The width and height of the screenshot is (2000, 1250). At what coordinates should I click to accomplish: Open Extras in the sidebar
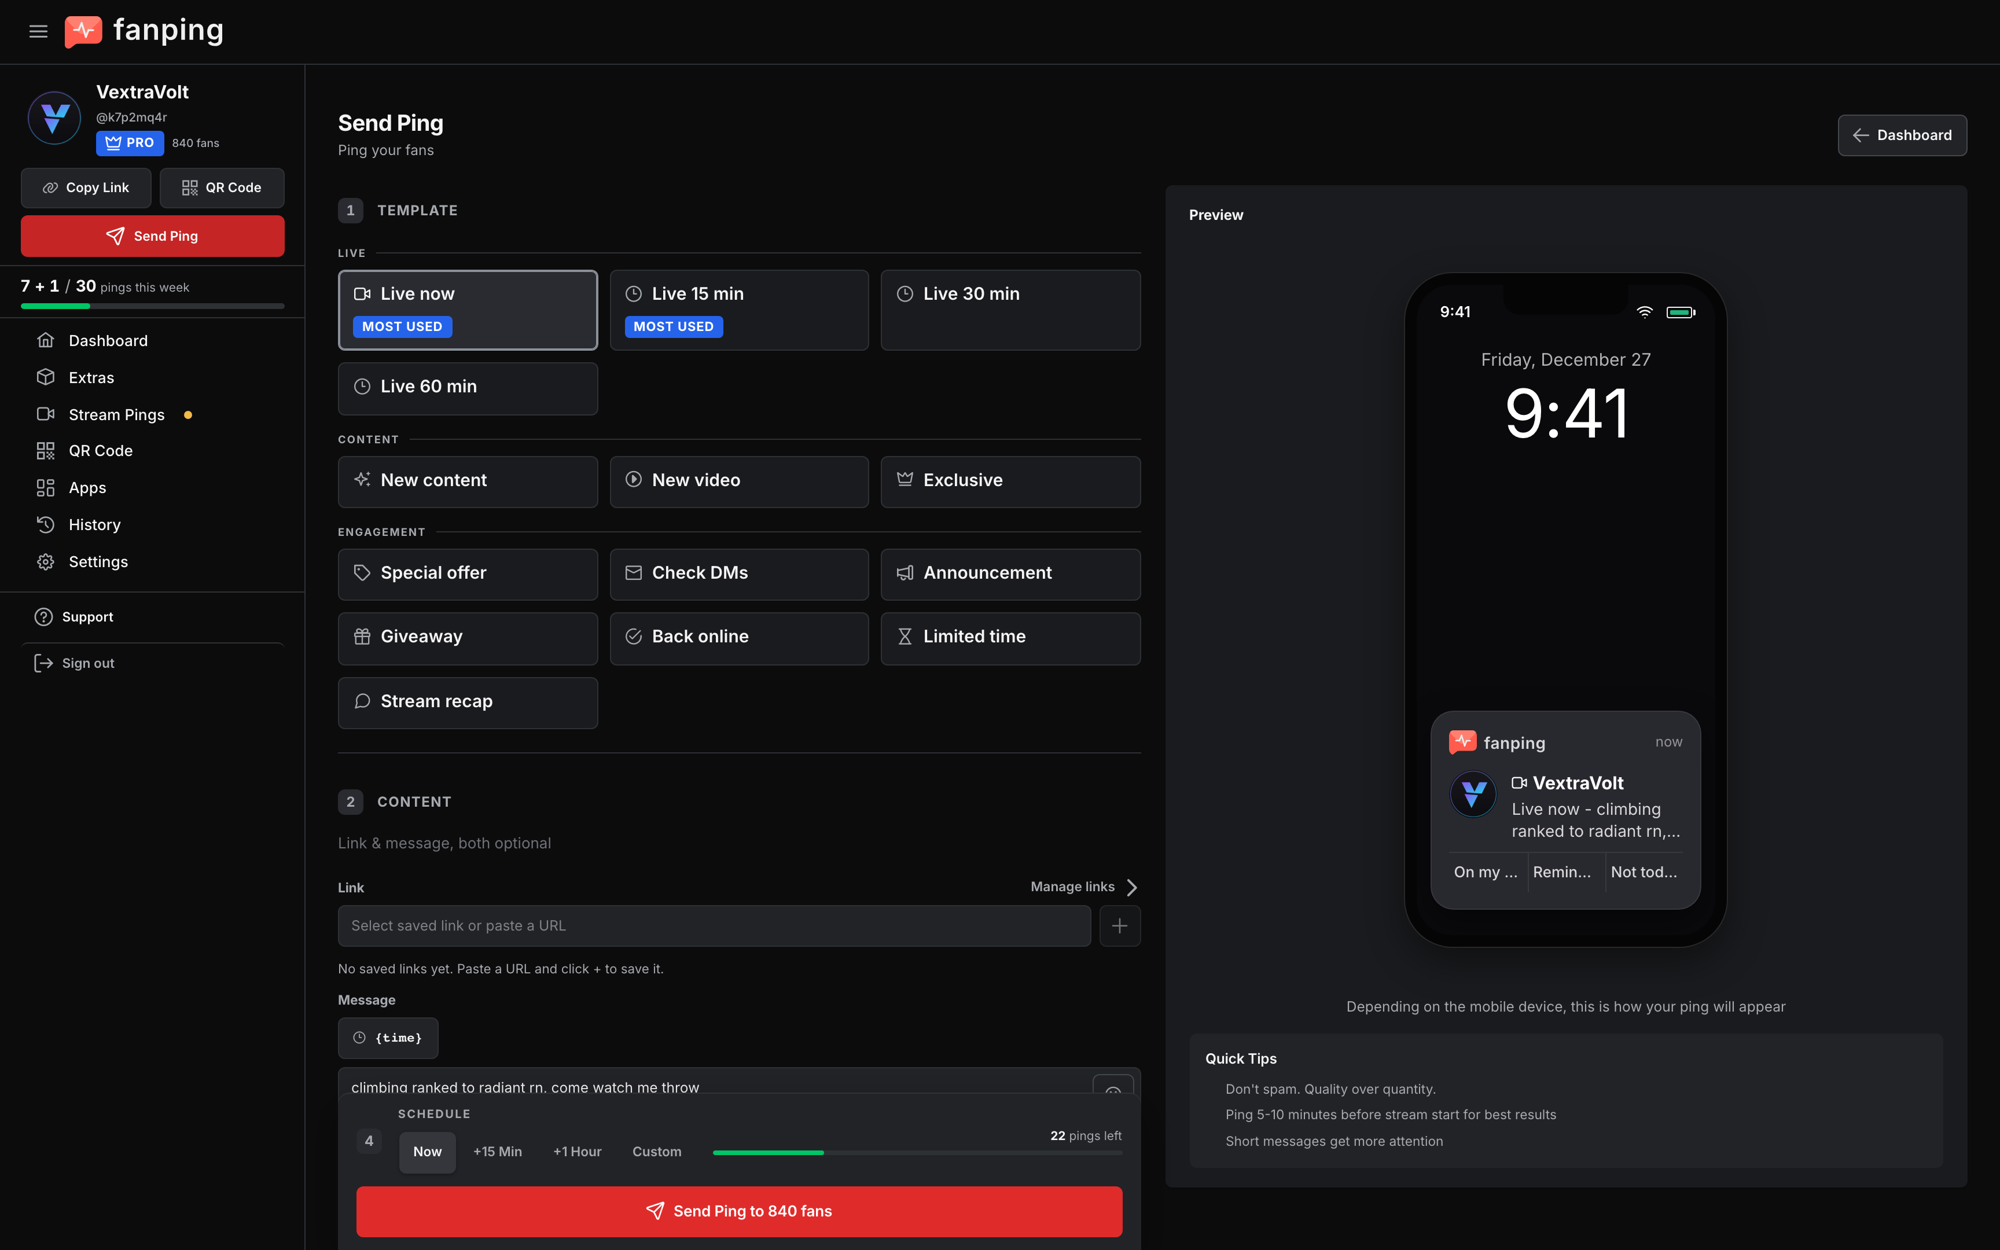(92, 378)
